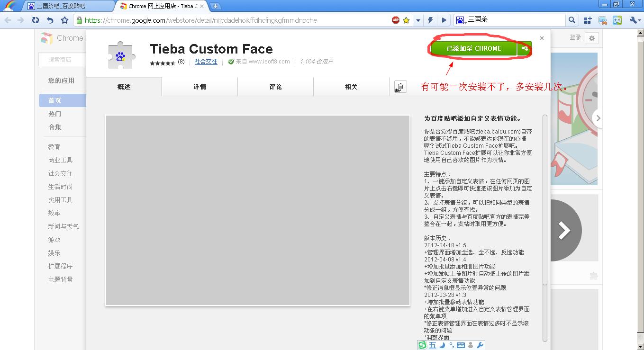This screenshot has height=350, width=644.
Task: Click the yellow bookmark star in address bar
Action: click(x=406, y=20)
